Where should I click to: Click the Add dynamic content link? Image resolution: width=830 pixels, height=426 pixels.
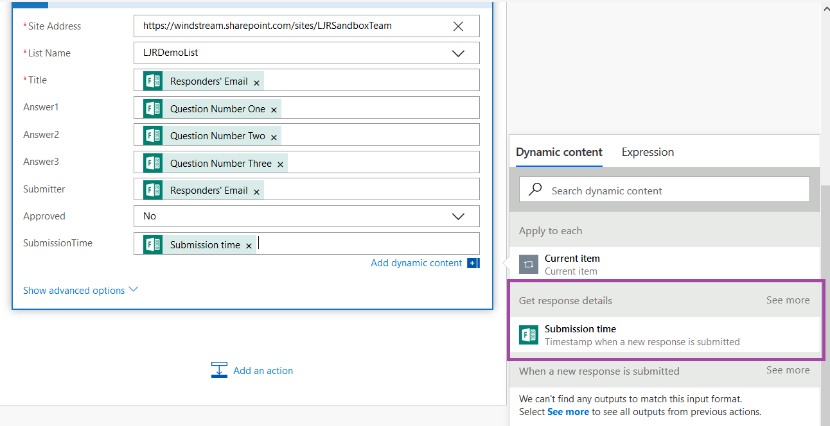(416, 263)
